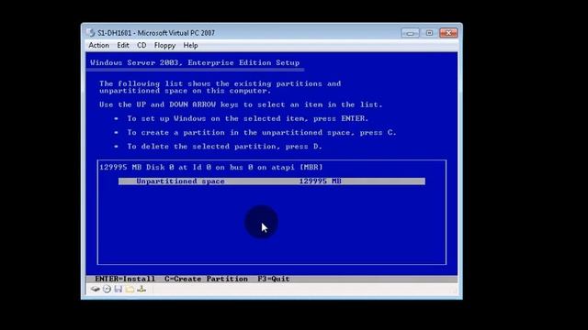Screen dimensions: 588x330
Task: Click the network adapter status icon
Action: tap(141, 290)
